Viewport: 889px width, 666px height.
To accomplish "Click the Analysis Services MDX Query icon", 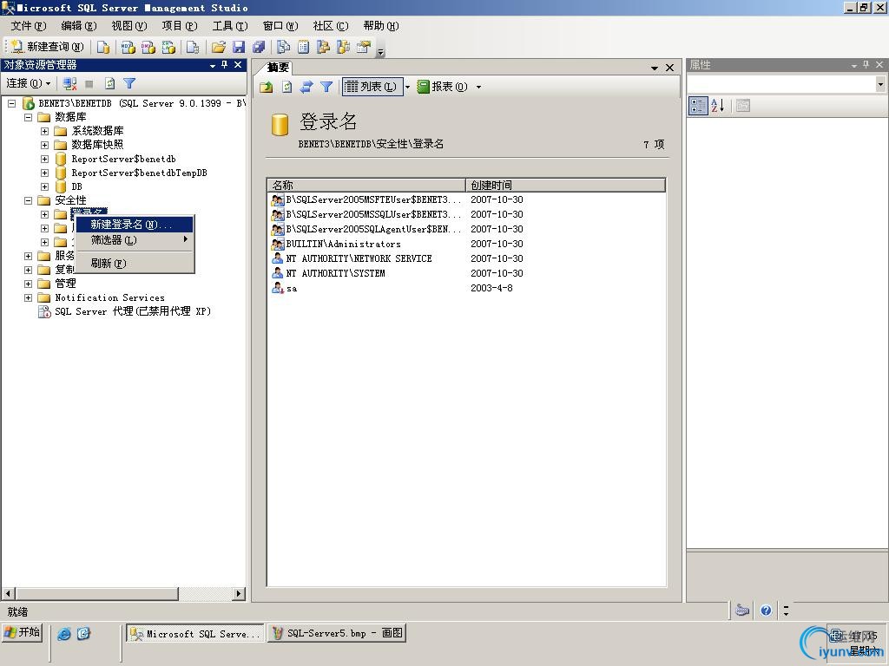I will [x=128, y=47].
